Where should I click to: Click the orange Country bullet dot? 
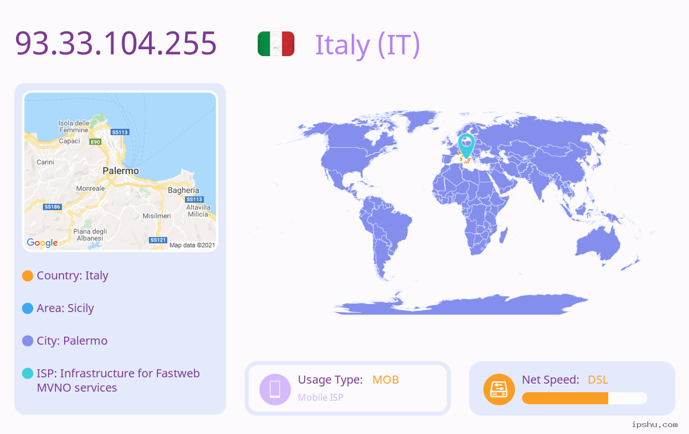tap(27, 275)
